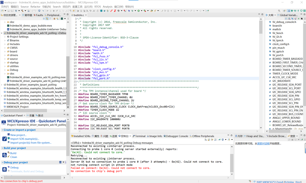Expand the drivers folder in Project Explorer
This screenshot has height=183, width=306.
pyautogui.click(x=5, y=55)
